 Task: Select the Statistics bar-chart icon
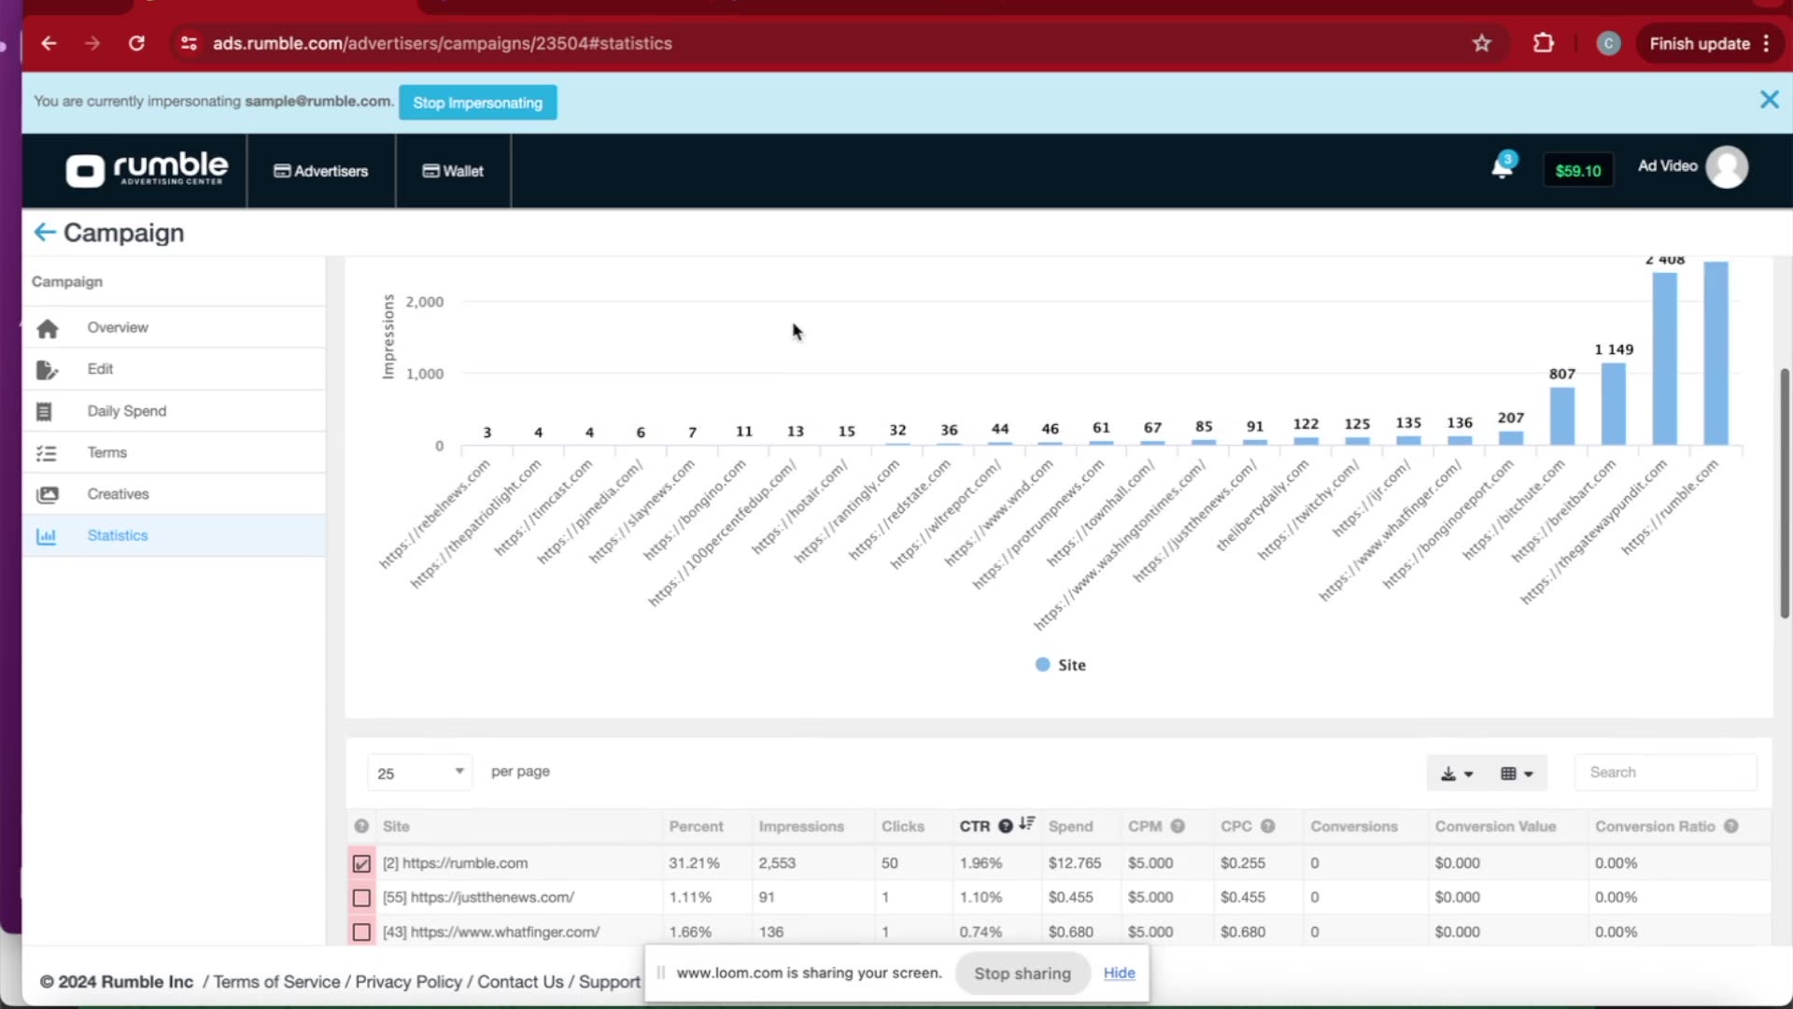tap(47, 535)
